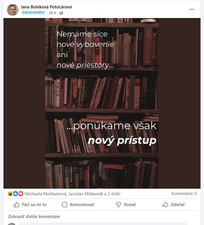Click the thumbs-up Páči sa mi to icon
204x225 pixels.
(x=16, y=205)
